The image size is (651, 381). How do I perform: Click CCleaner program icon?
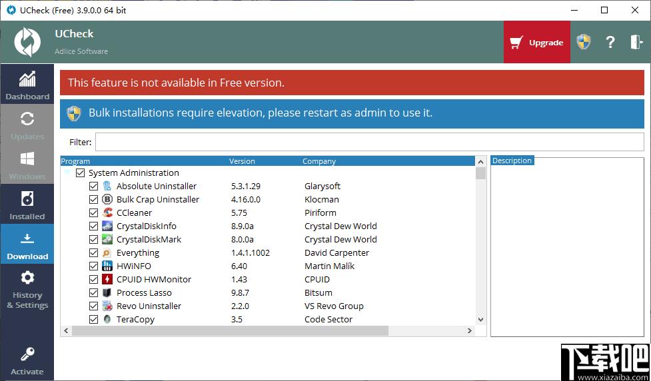pyautogui.click(x=107, y=212)
